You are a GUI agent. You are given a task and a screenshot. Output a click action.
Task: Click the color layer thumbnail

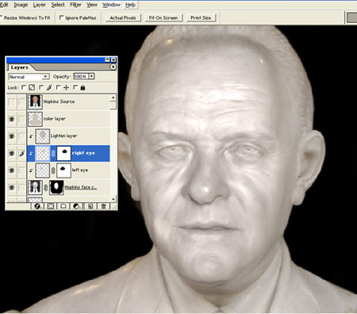pyautogui.click(x=35, y=119)
